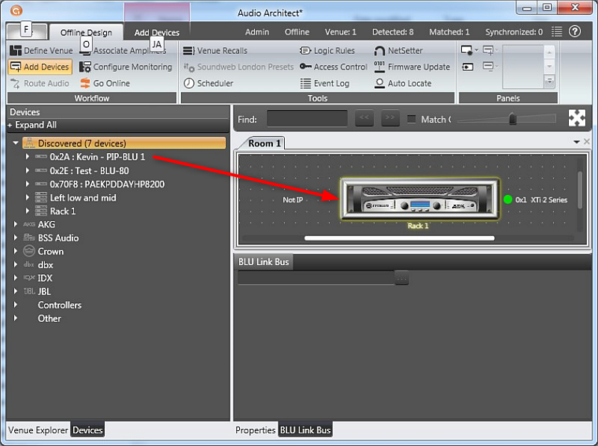Select the BLU Link Bus bottom tab
The width and height of the screenshot is (598, 446).
(x=305, y=430)
